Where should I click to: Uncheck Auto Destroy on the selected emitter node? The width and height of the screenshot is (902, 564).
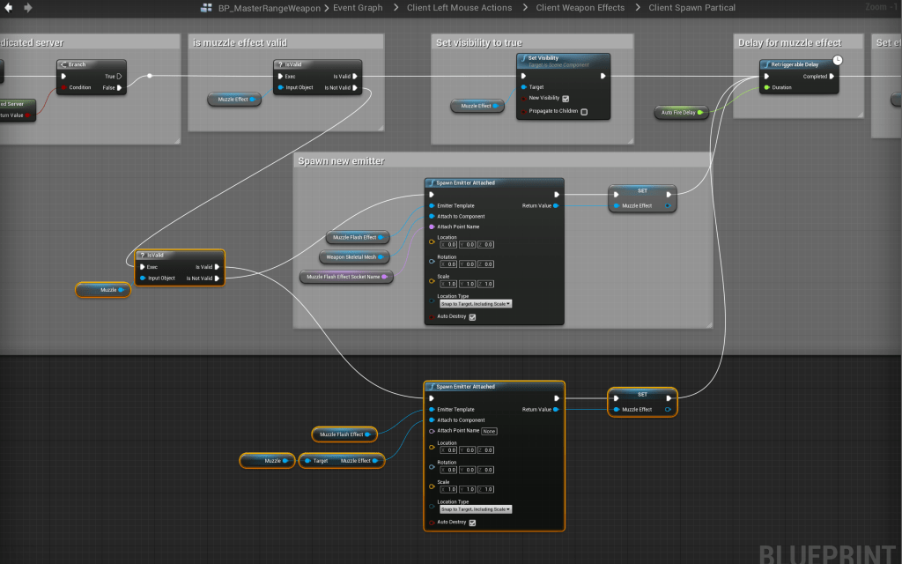(x=472, y=523)
